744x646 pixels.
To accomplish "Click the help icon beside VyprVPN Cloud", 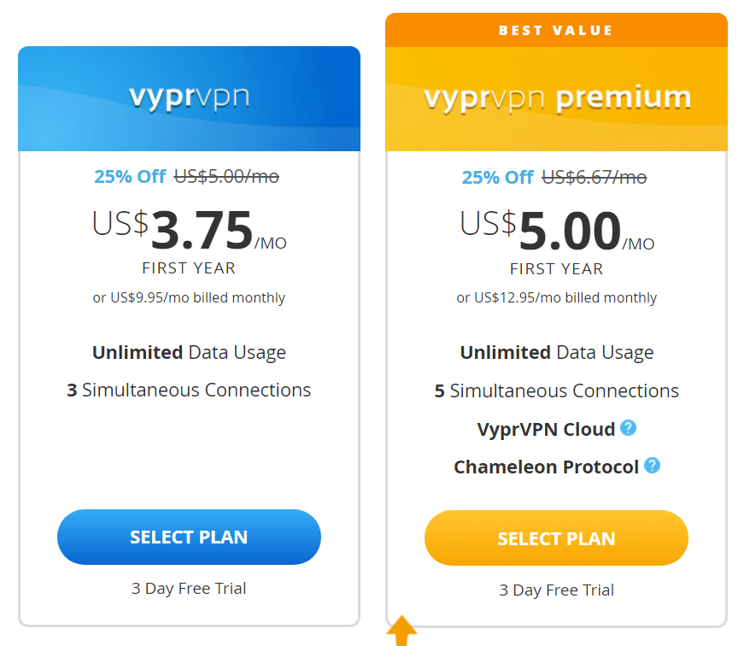I will pyautogui.click(x=629, y=427).
